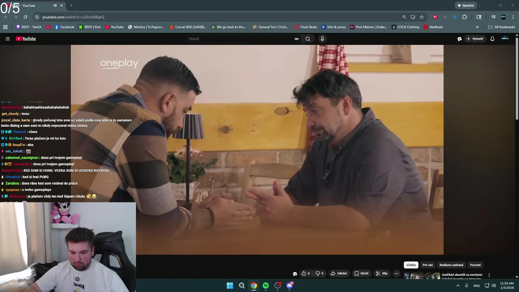Open the Chrome three-dot menu
Viewport: 519px width, 292px height.
click(x=513, y=17)
